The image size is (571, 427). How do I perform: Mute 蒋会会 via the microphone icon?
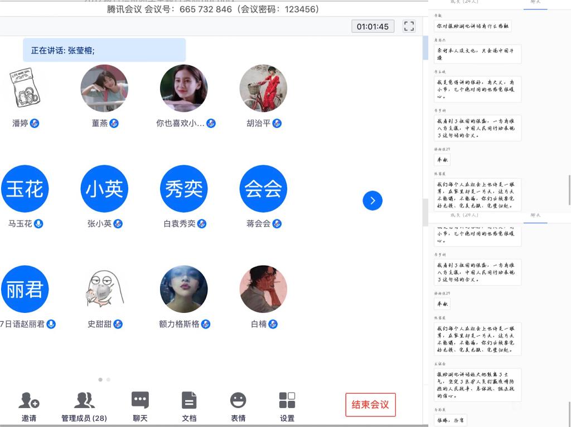[277, 224]
